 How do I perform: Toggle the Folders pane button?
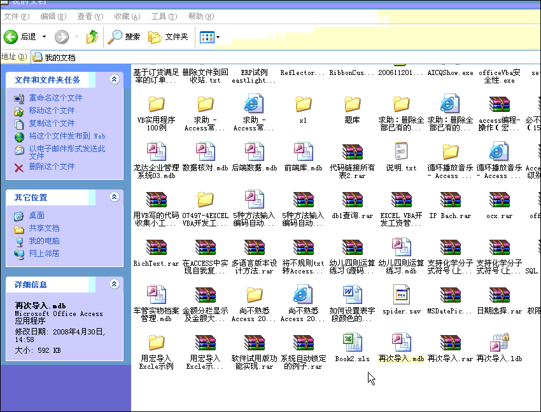click(x=168, y=36)
